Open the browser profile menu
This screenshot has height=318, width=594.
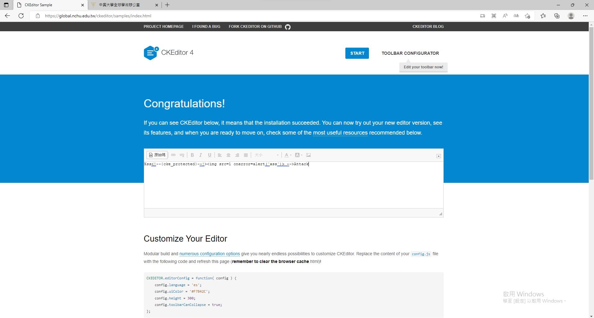coord(571,16)
